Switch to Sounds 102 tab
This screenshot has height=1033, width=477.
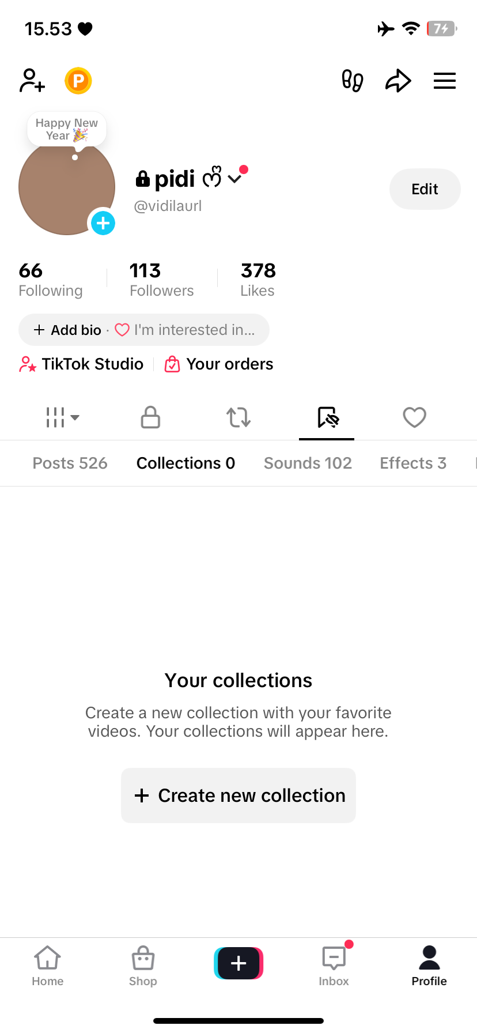pyautogui.click(x=308, y=463)
